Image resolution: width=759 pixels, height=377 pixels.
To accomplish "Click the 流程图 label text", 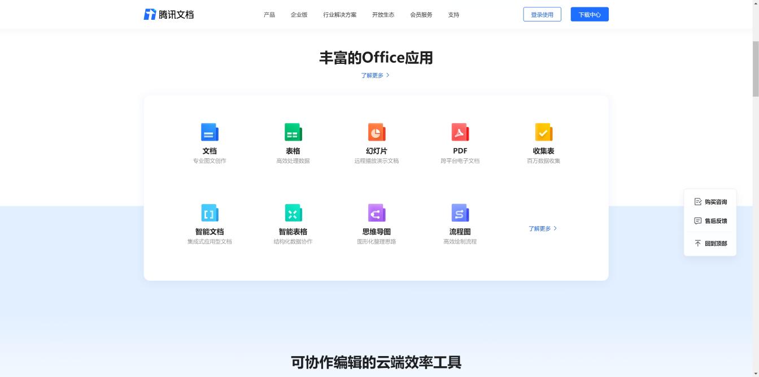I will point(460,232).
